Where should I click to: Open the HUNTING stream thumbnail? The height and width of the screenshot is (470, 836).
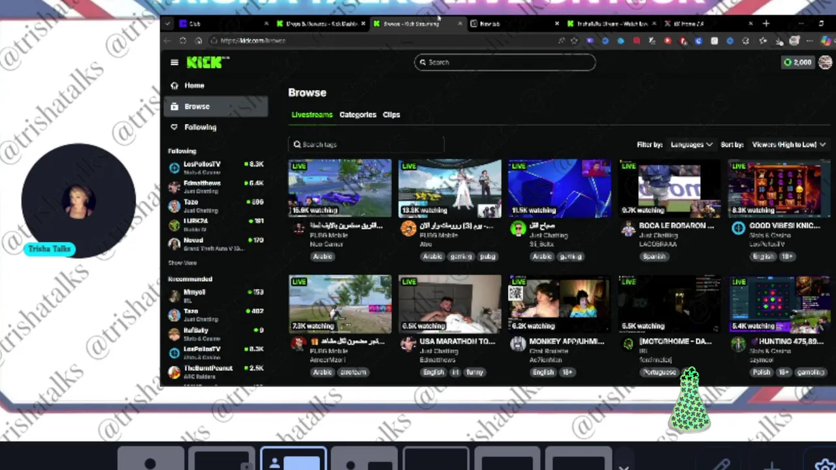pos(780,304)
